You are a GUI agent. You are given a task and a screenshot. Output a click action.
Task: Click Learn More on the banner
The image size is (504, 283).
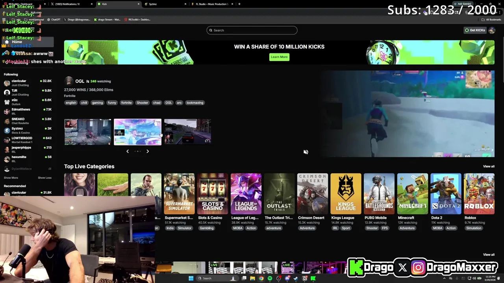point(279,57)
